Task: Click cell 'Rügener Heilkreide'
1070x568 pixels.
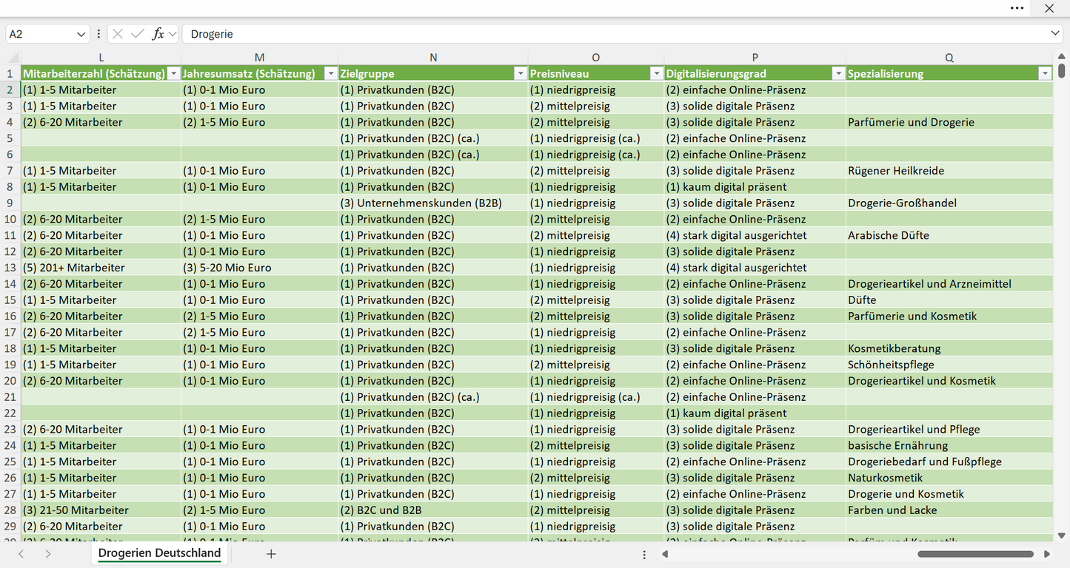Action: click(949, 171)
